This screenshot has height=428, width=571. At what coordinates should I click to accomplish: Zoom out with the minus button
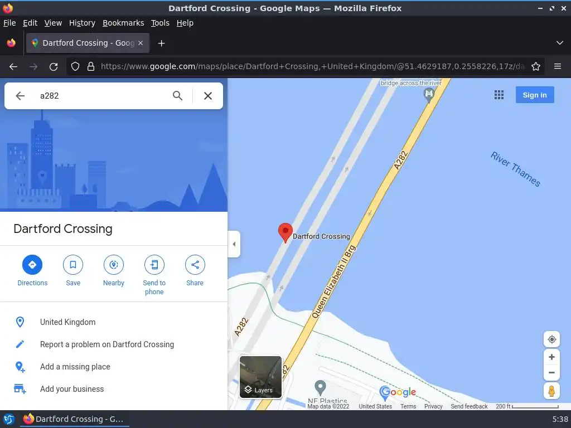tap(551, 373)
